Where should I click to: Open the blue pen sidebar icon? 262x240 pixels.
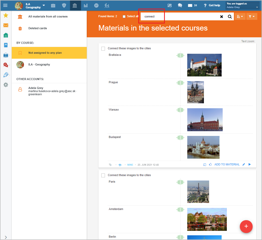click(6, 75)
